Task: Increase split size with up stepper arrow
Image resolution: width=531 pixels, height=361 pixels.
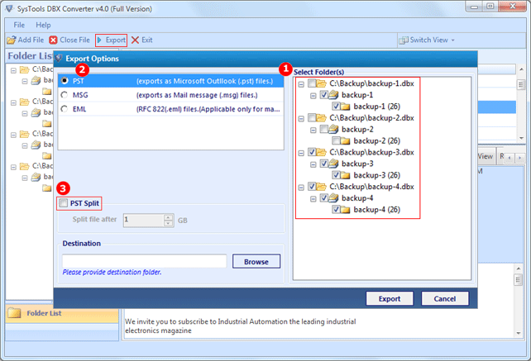Action: [169, 217]
